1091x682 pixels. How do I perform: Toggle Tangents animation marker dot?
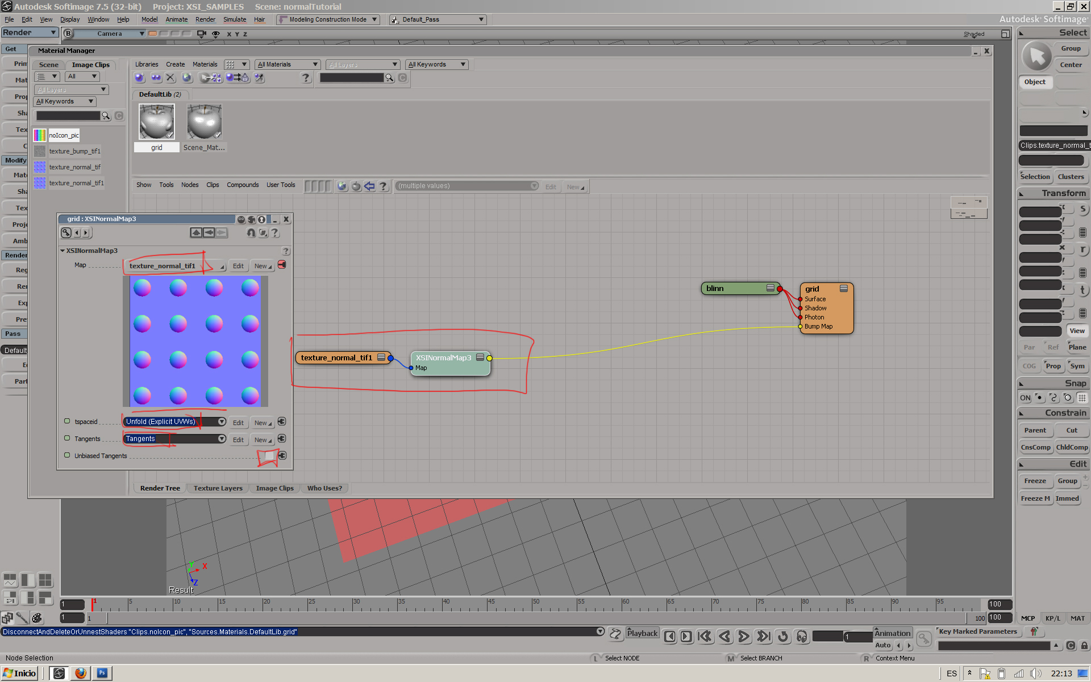coord(67,438)
